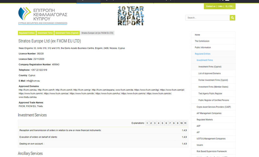Open Home in the sidebar menu
The width and height of the screenshot is (259, 157).
point(197,35)
